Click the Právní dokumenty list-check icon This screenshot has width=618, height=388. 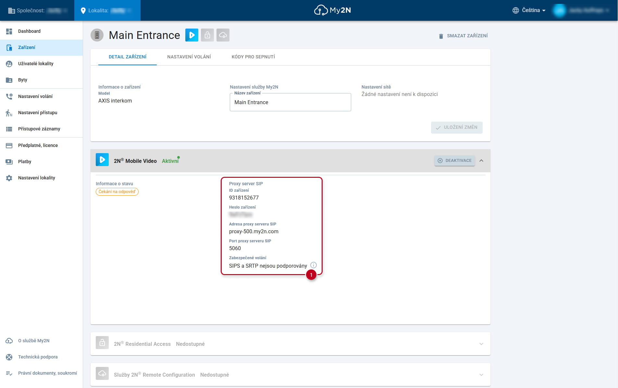pos(9,373)
